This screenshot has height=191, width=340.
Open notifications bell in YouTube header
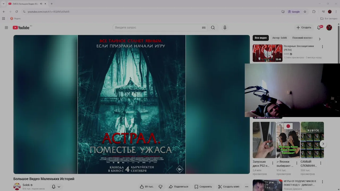tap(319, 28)
